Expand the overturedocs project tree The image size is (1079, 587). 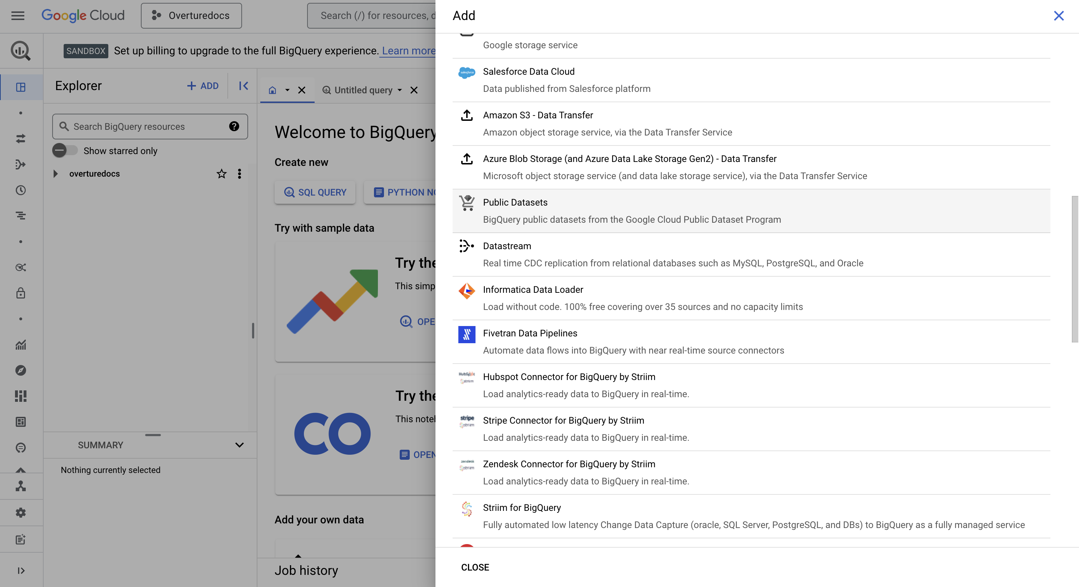click(55, 174)
